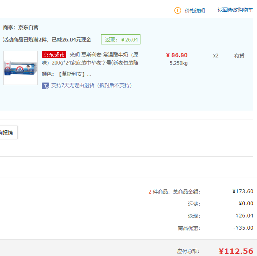Screen dimensions: 257x256
Task: Click the orange price info icon
Action: coord(178,10)
